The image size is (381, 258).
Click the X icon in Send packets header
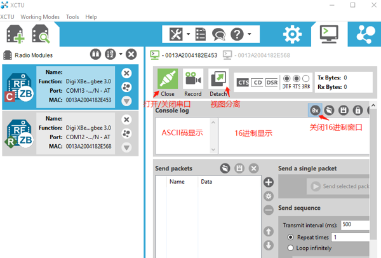[x=253, y=168]
